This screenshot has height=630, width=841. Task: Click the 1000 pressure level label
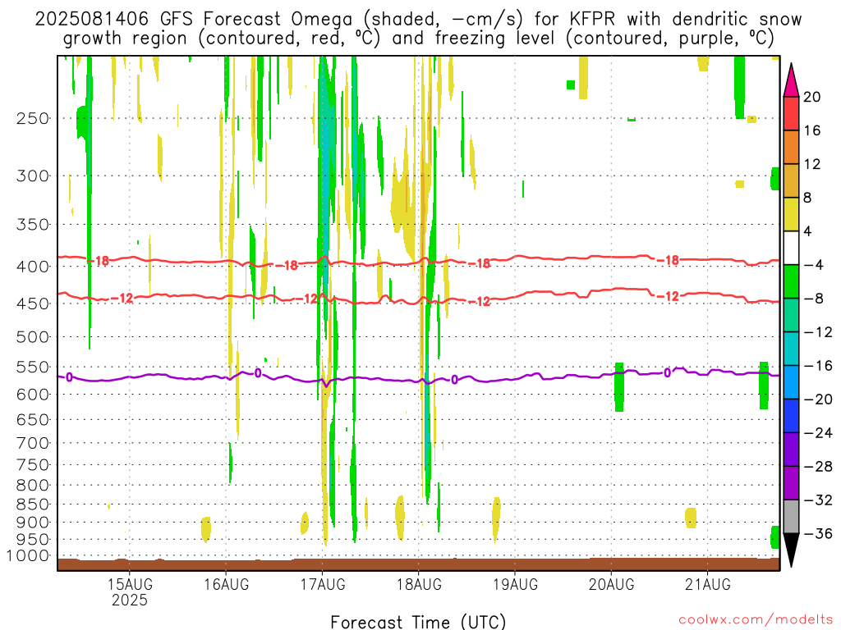tap(28, 556)
